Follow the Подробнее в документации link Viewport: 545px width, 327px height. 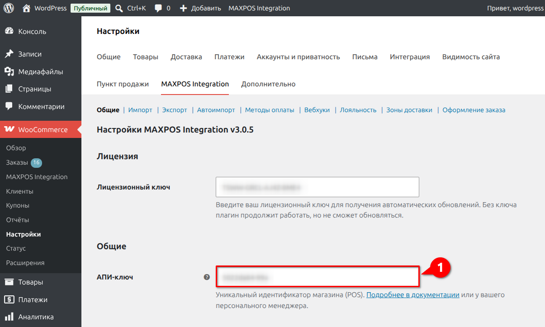(413, 295)
